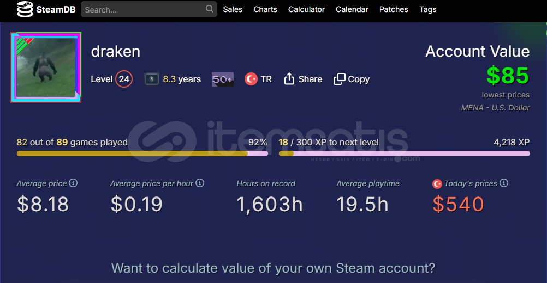Viewport: 547px width, 283px height.
Task: Click the Copy icon
Action: coord(340,79)
